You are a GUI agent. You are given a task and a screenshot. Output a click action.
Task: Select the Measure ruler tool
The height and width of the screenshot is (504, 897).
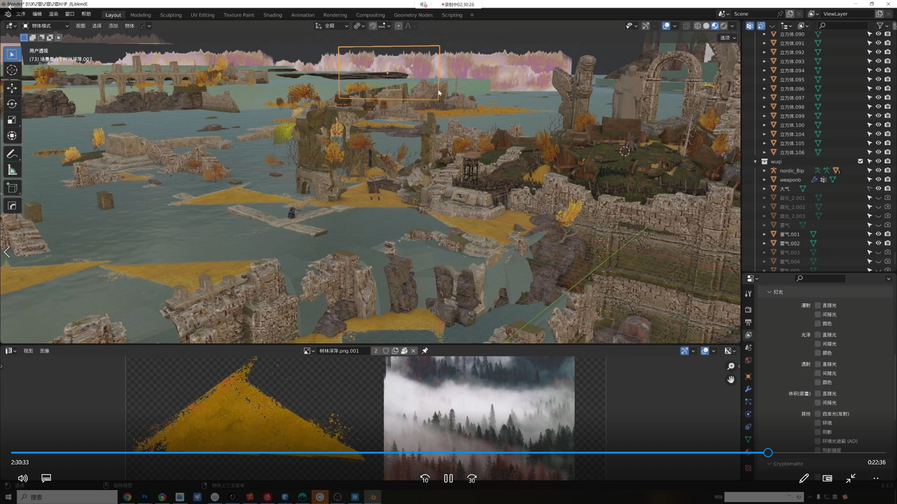pyautogui.click(x=12, y=170)
